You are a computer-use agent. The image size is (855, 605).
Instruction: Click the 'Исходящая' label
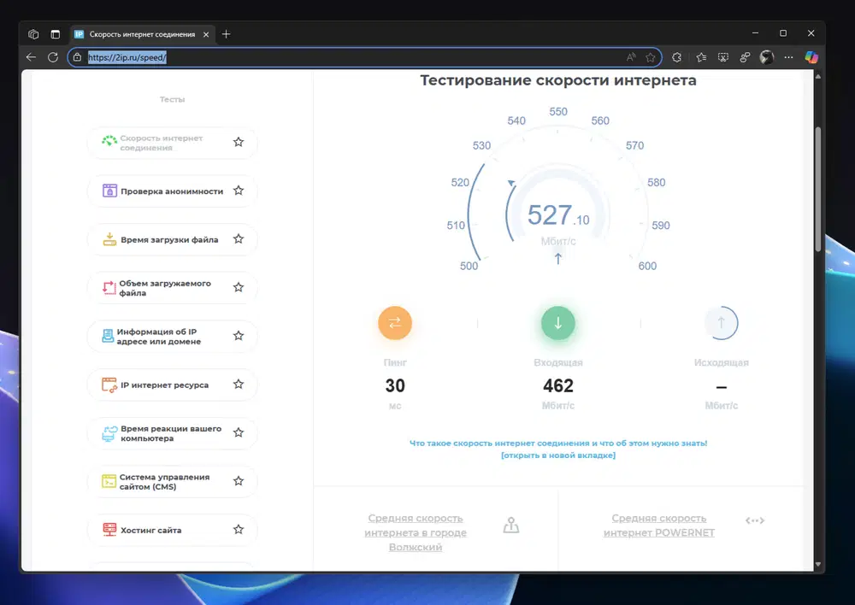pos(721,362)
